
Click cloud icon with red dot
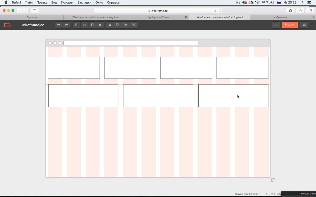pyautogui.click(x=244, y=2)
